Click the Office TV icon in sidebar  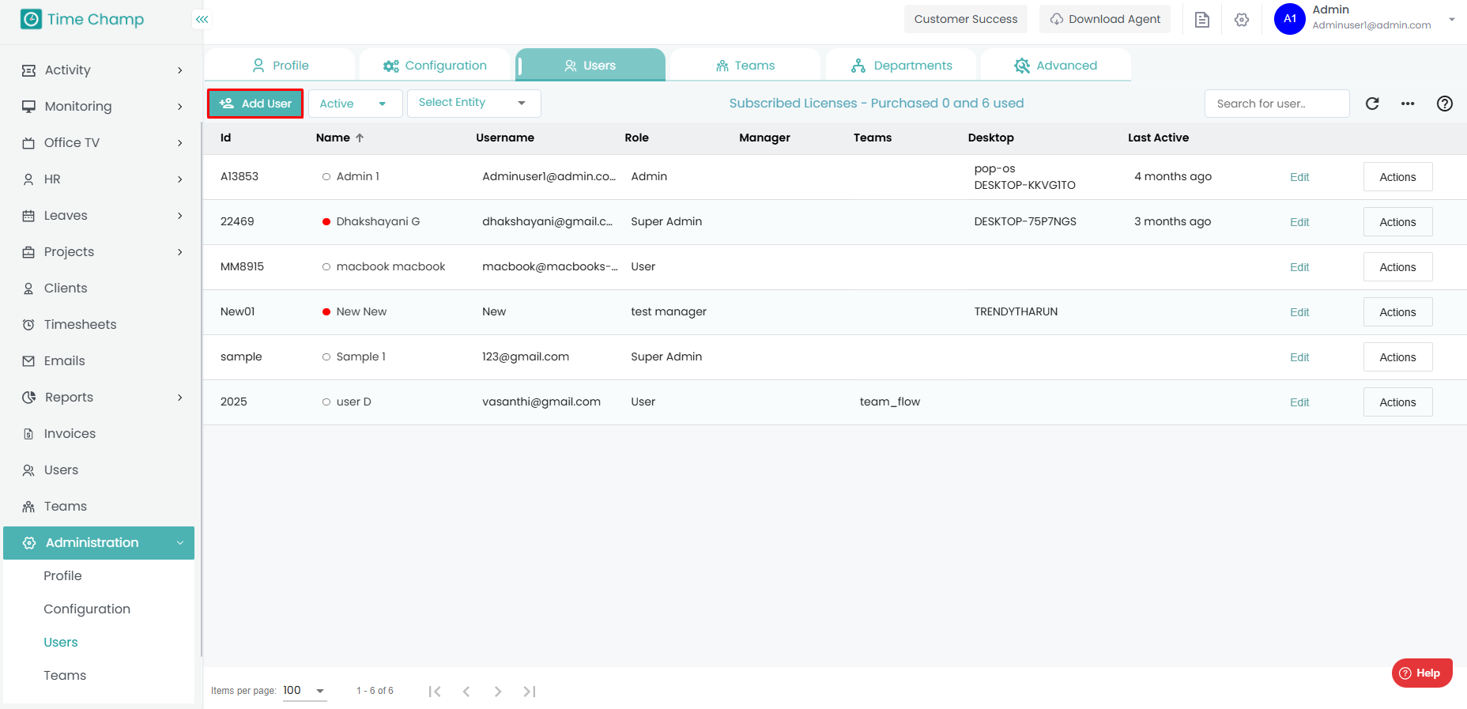28,143
